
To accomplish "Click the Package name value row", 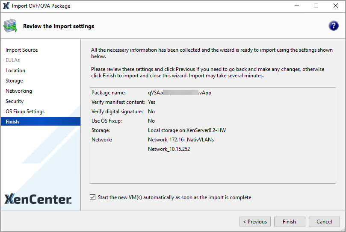I will 180,93.
